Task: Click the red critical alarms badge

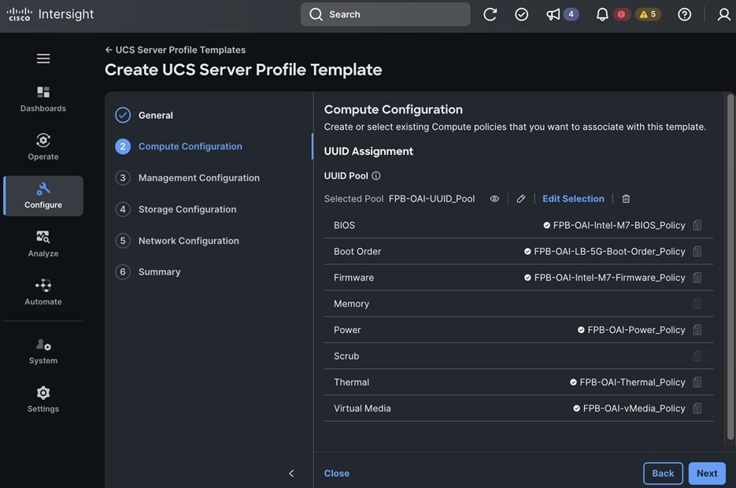Action: point(622,14)
